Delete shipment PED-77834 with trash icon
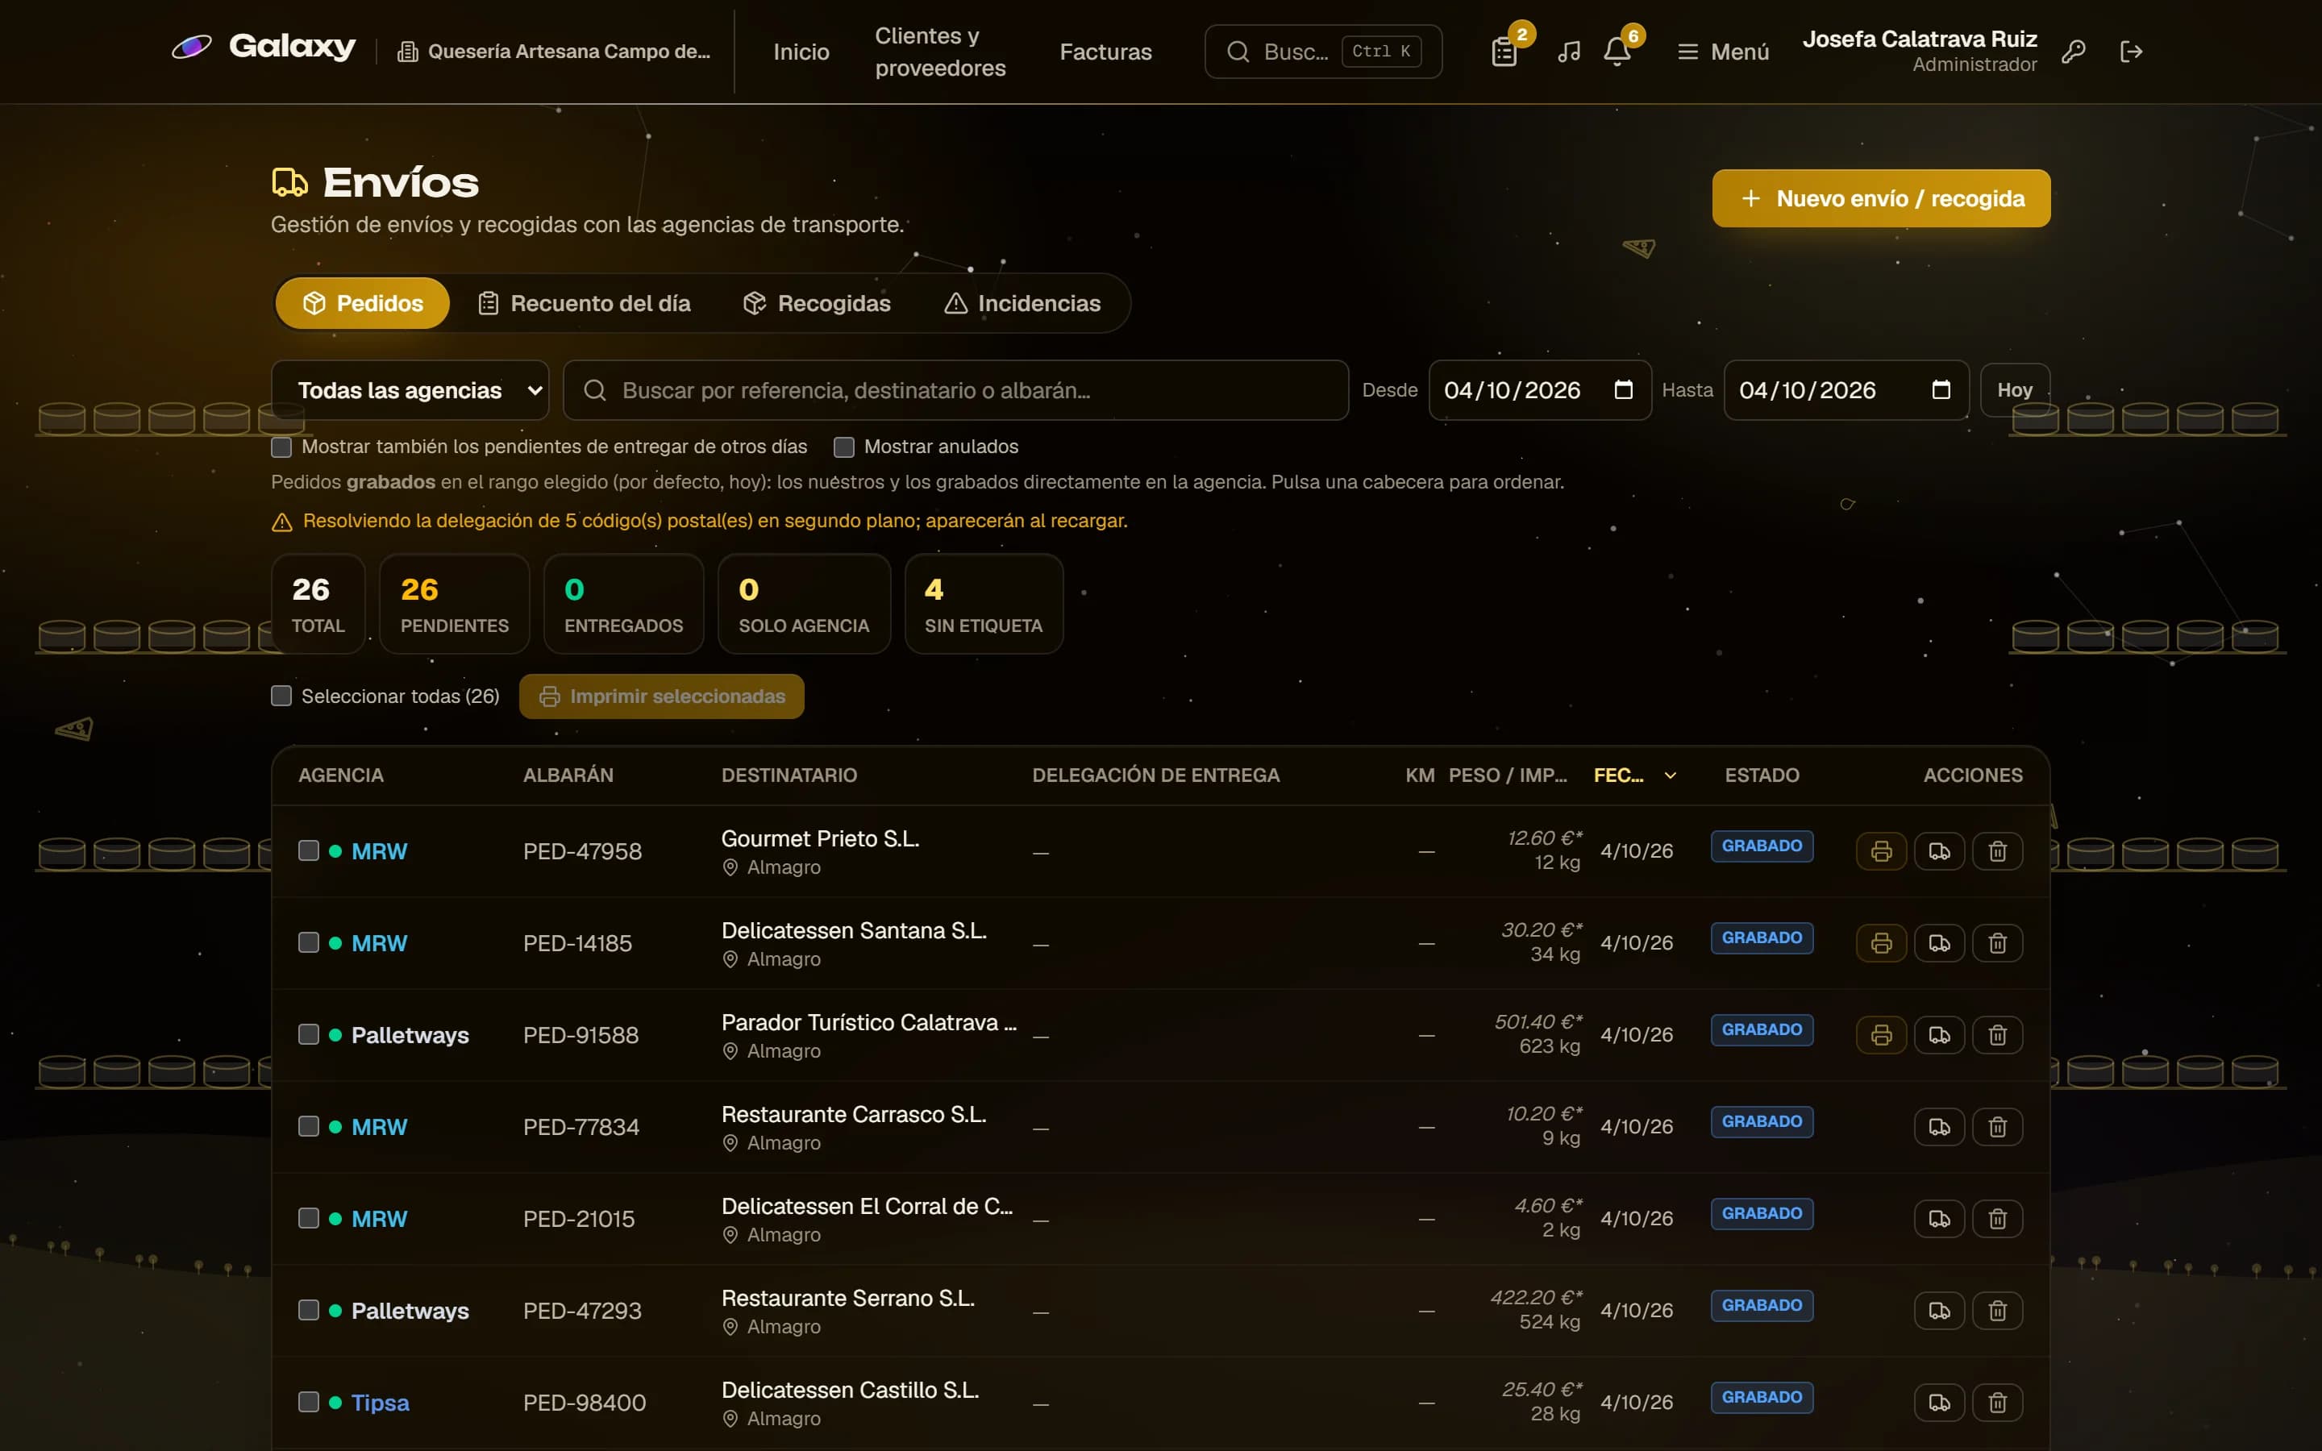Image resolution: width=2322 pixels, height=1451 pixels. (x=1998, y=1127)
